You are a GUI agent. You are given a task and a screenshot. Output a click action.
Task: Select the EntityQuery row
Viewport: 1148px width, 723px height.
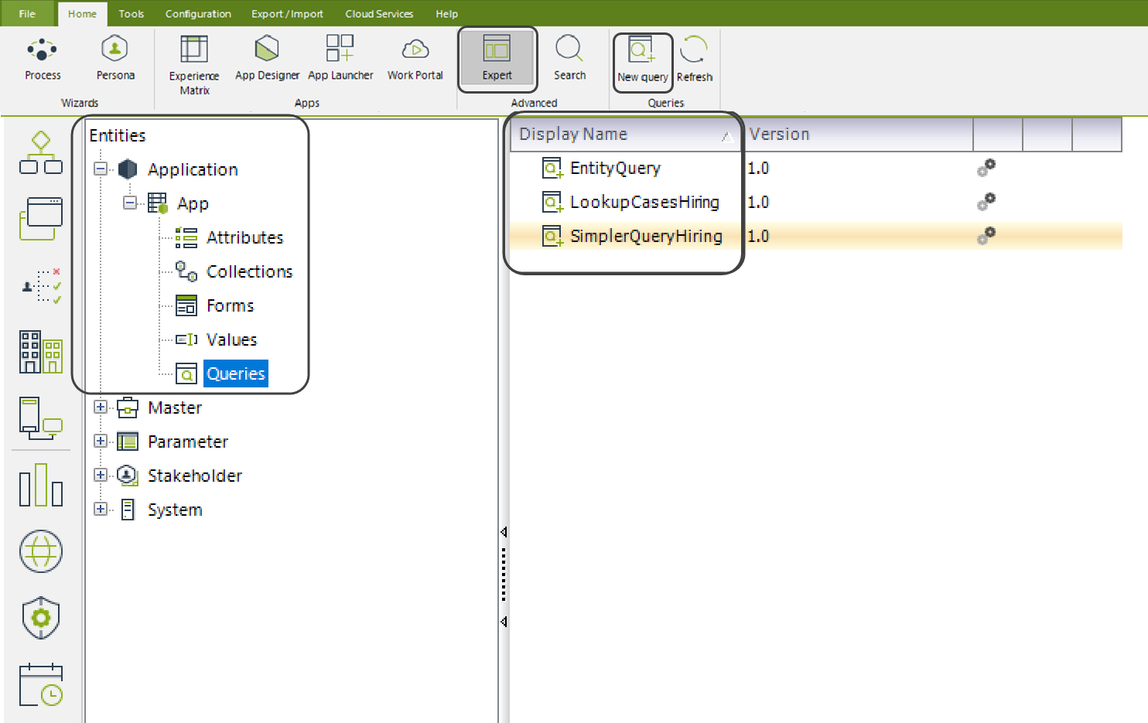[816, 168]
